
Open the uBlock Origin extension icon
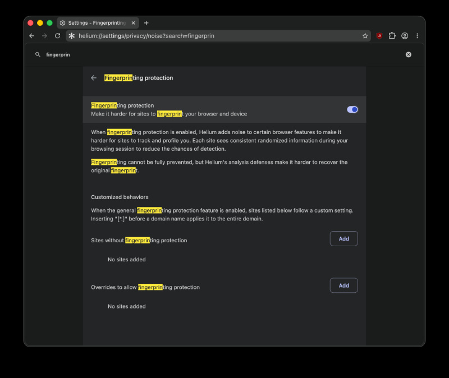point(379,36)
